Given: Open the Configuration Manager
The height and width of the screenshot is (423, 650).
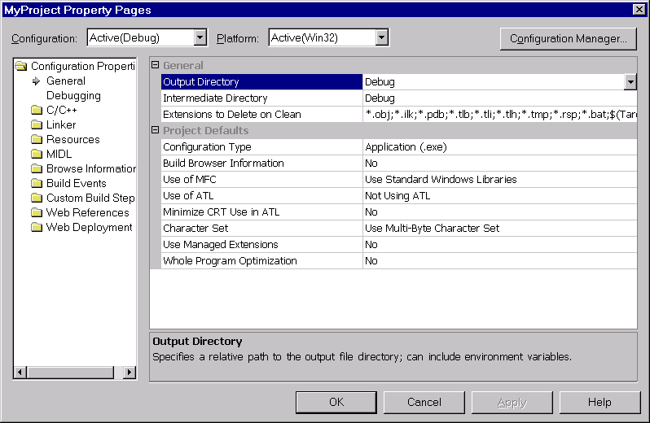Looking at the screenshot, I should [x=568, y=38].
